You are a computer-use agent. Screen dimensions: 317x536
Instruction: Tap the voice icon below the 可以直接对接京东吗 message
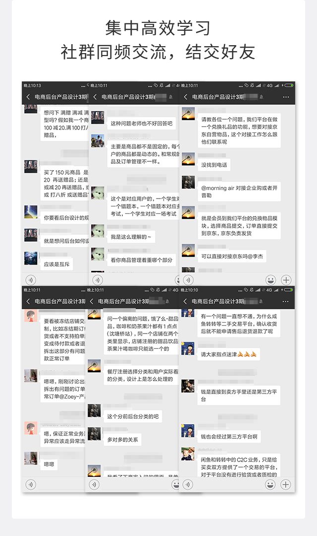point(188,280)
